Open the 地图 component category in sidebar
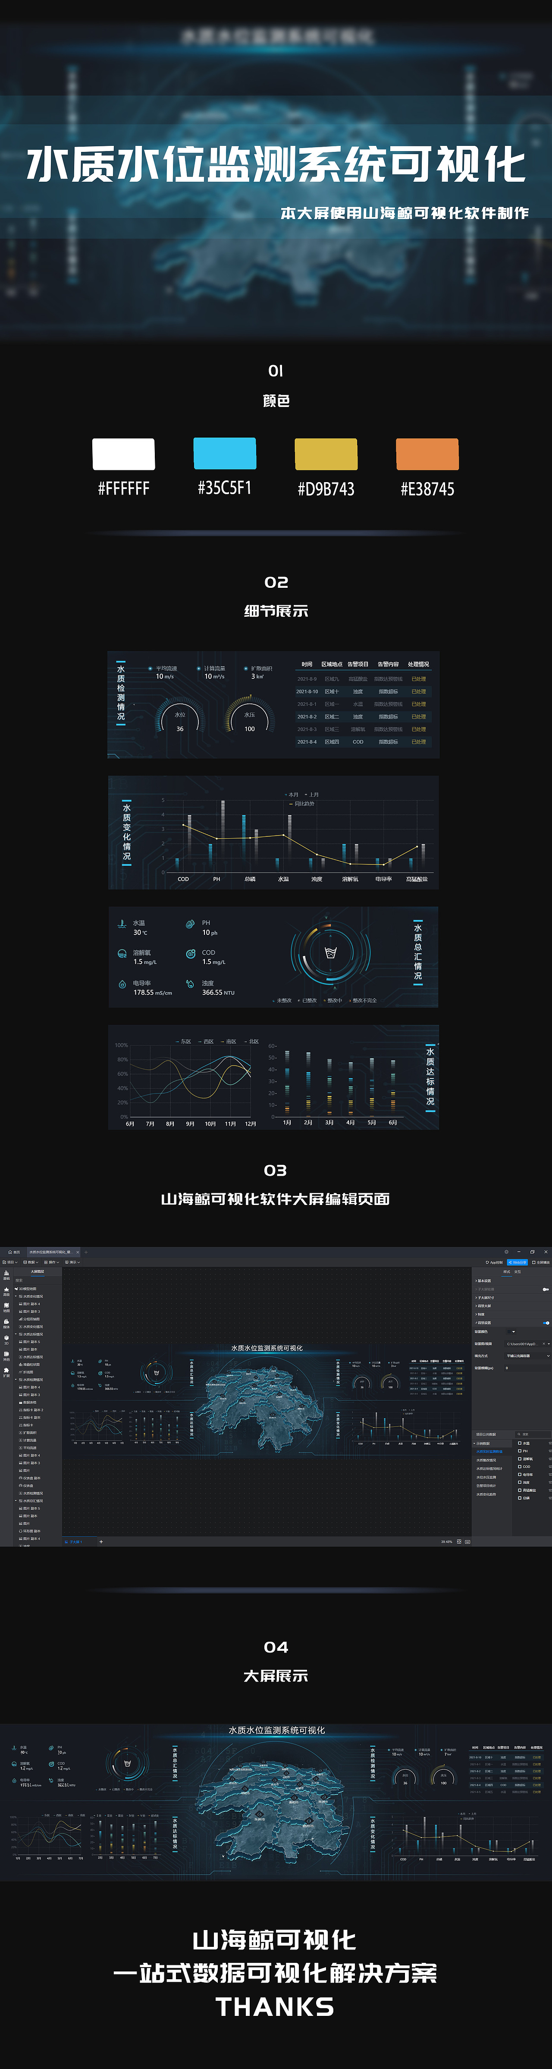The height and width of the screenshot is (2069, 552). coord(6,1308)
